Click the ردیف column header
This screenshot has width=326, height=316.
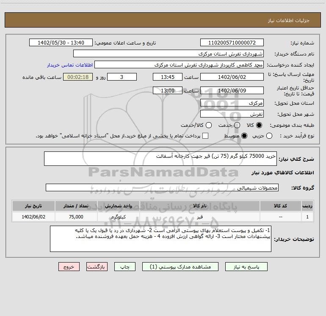pos(307,206)
